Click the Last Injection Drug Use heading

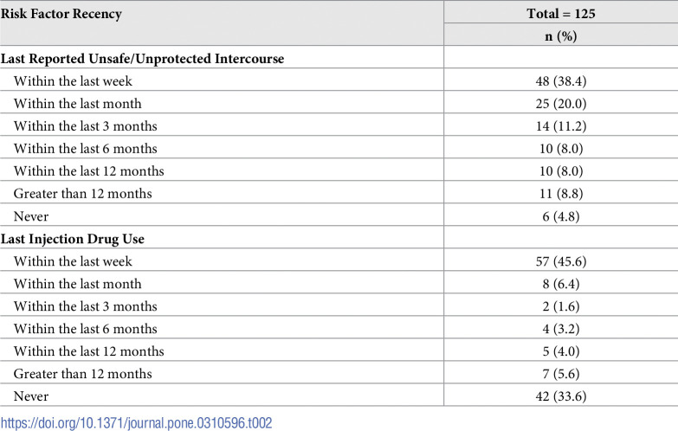[72, 239]
